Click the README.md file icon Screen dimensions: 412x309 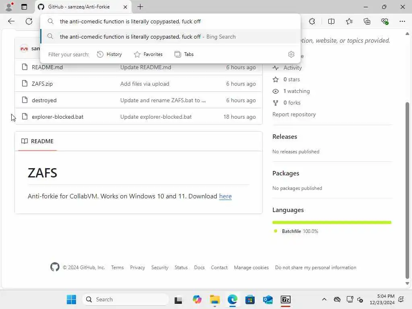pyautogui.click(x=25, y=67)
